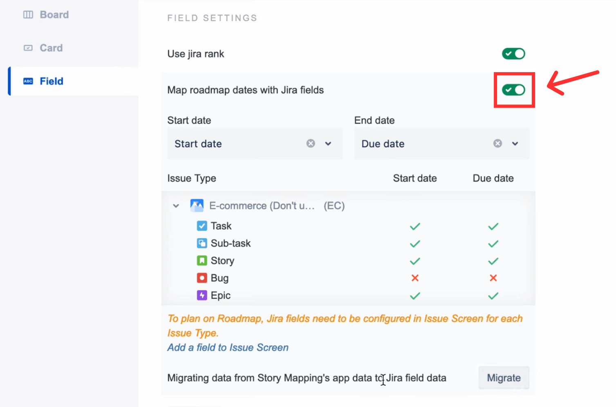This screenshot has height=407, width=616.
Task: Click the red Bug issue type icon
Action: pos(202,278)
